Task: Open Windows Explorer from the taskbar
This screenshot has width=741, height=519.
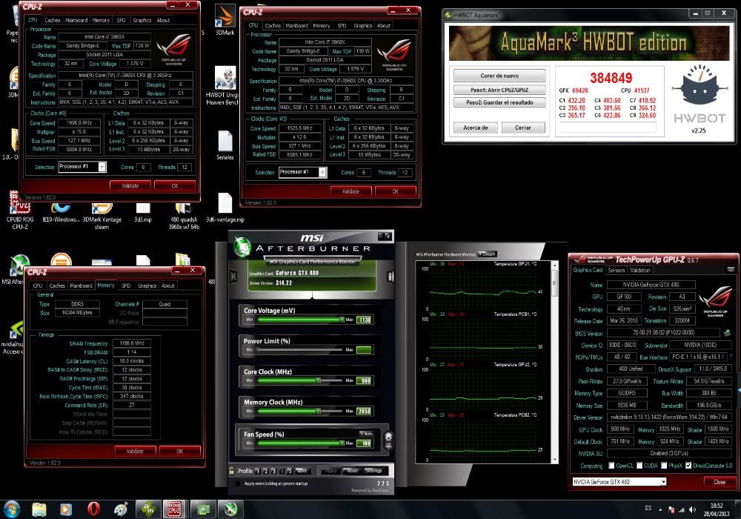Action: pyautogui.click(x=39, y=509)
